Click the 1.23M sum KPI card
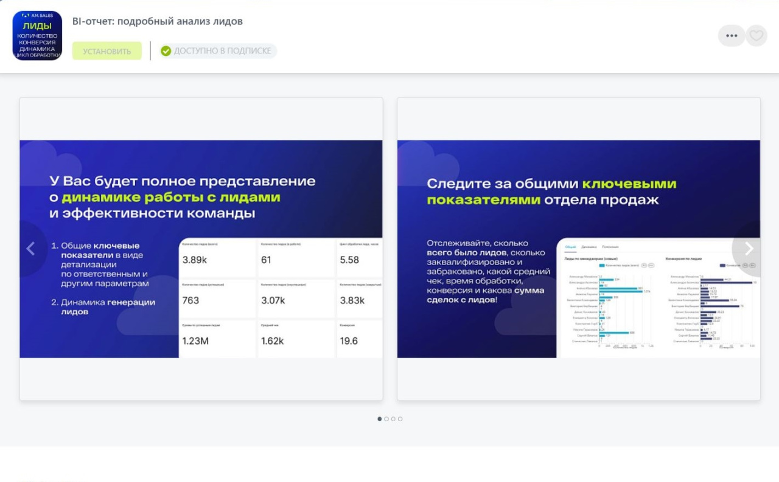 point(217,339)
